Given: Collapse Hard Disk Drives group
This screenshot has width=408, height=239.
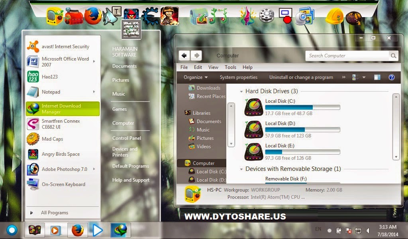Looking at the screenshot, I should coord(241,92).
